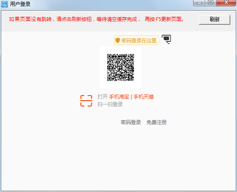The height and width of the screenshot is (192, 237).
Task: Click the red 再按 F5更新页面 phrase
Action: tap(164, 19)
